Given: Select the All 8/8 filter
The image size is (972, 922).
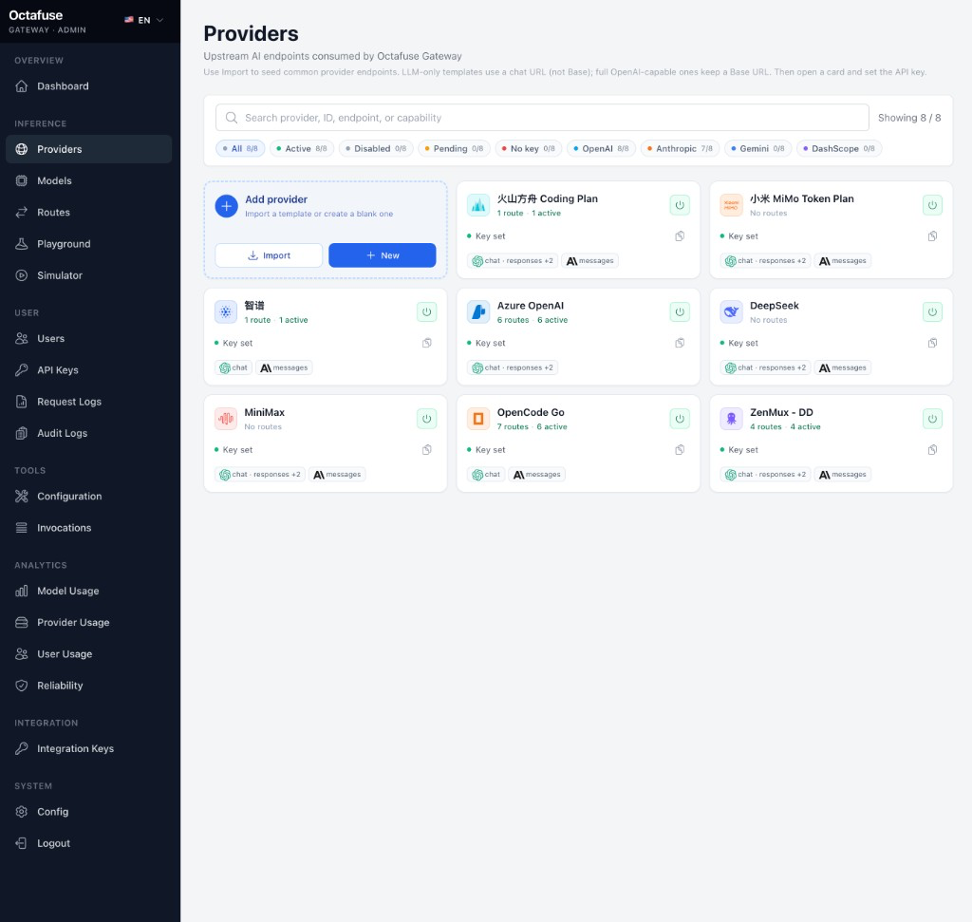Looking at the screenshot, I should click(x=240, y=149).
